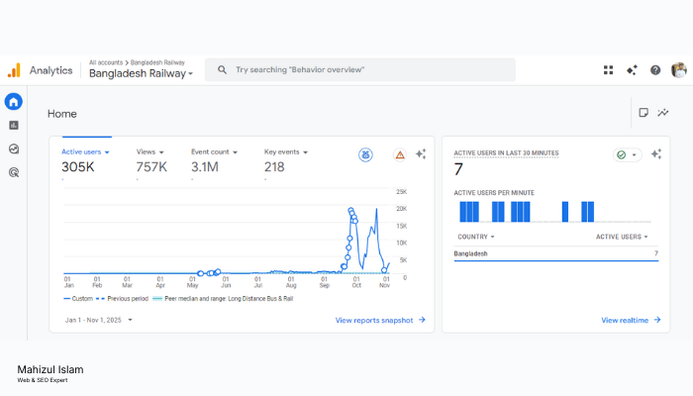Select the 218 Key events value

pos(274,167)
